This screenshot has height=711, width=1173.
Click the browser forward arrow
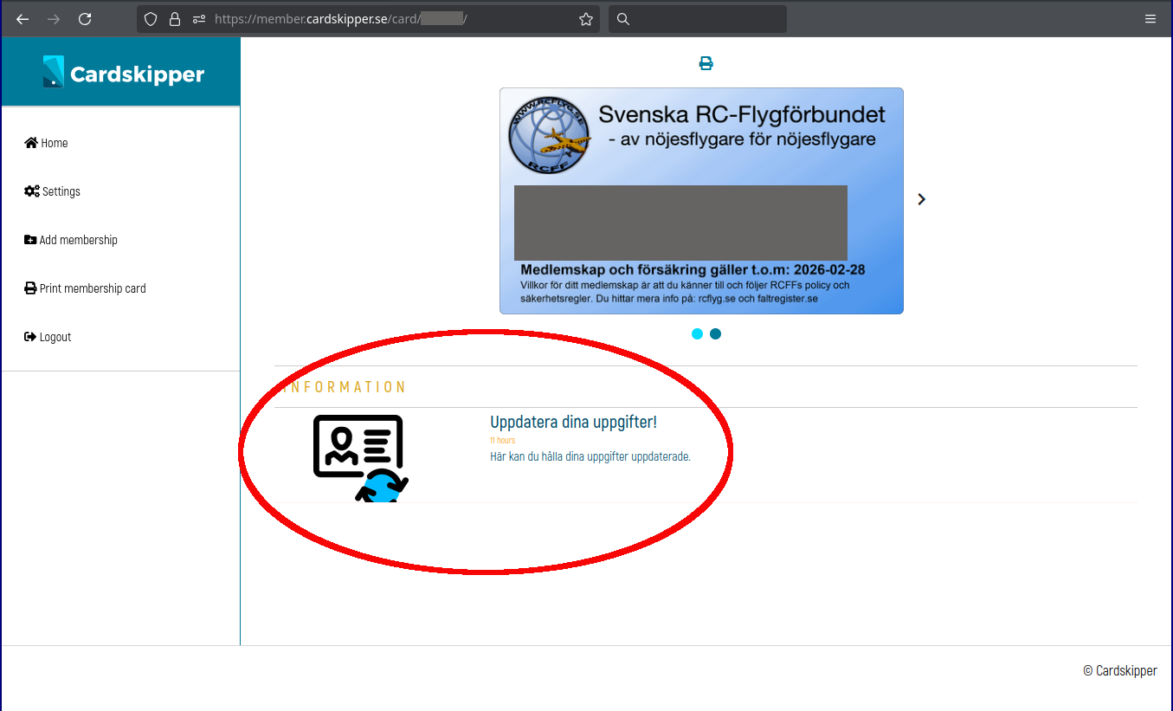click(x=54, y=19)
